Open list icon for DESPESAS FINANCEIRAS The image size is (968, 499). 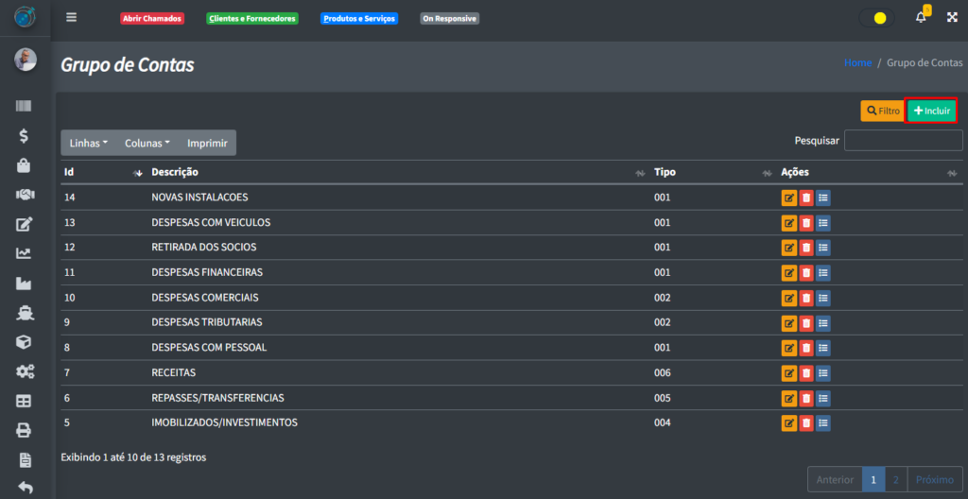822,272
